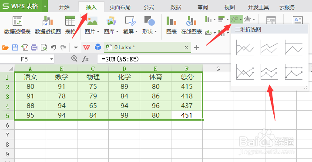Choose 100% stacked line with markers thumbnail

click(x=293, y=72)
